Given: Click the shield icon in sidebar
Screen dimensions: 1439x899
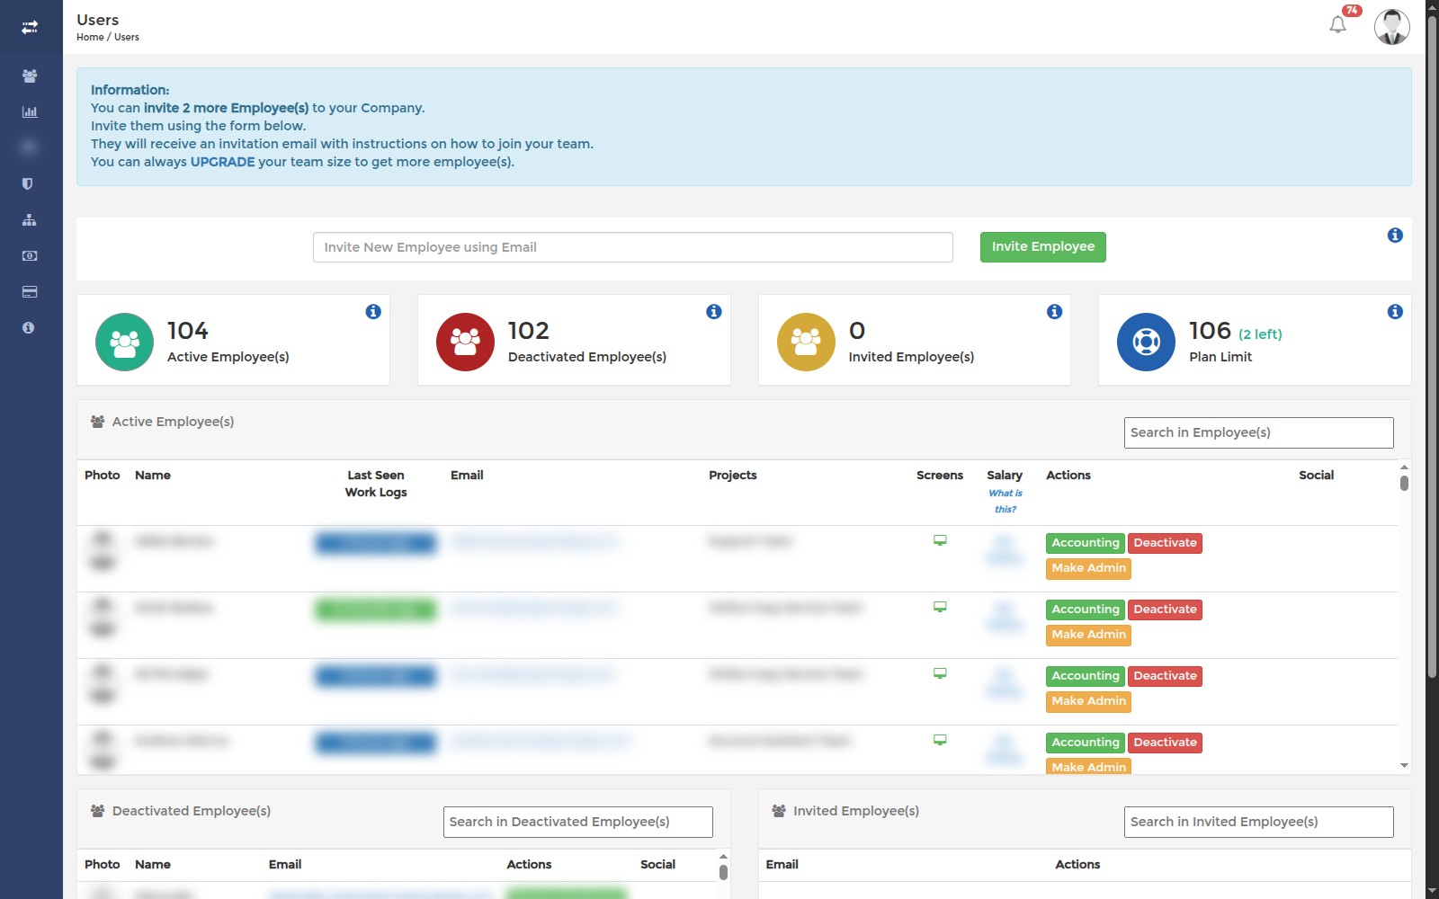Looking at the screenshot, I should [28, 184].
